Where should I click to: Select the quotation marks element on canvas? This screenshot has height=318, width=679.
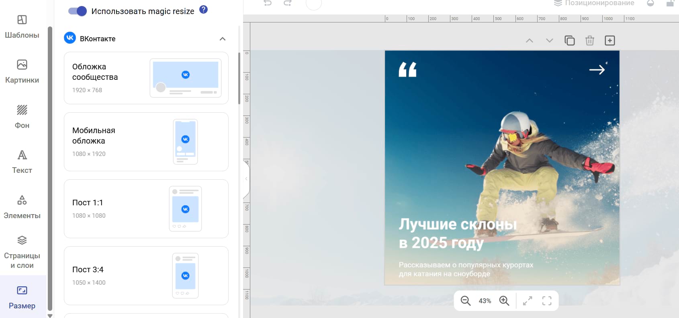click(x=407, y=70)
